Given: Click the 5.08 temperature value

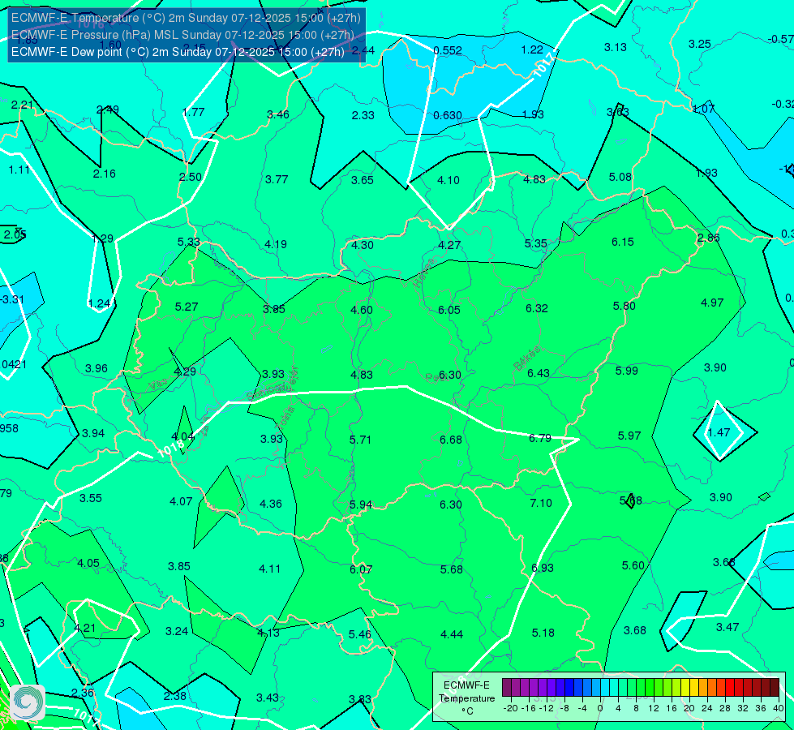Looking at the screenshot, I should click(620, 178).
